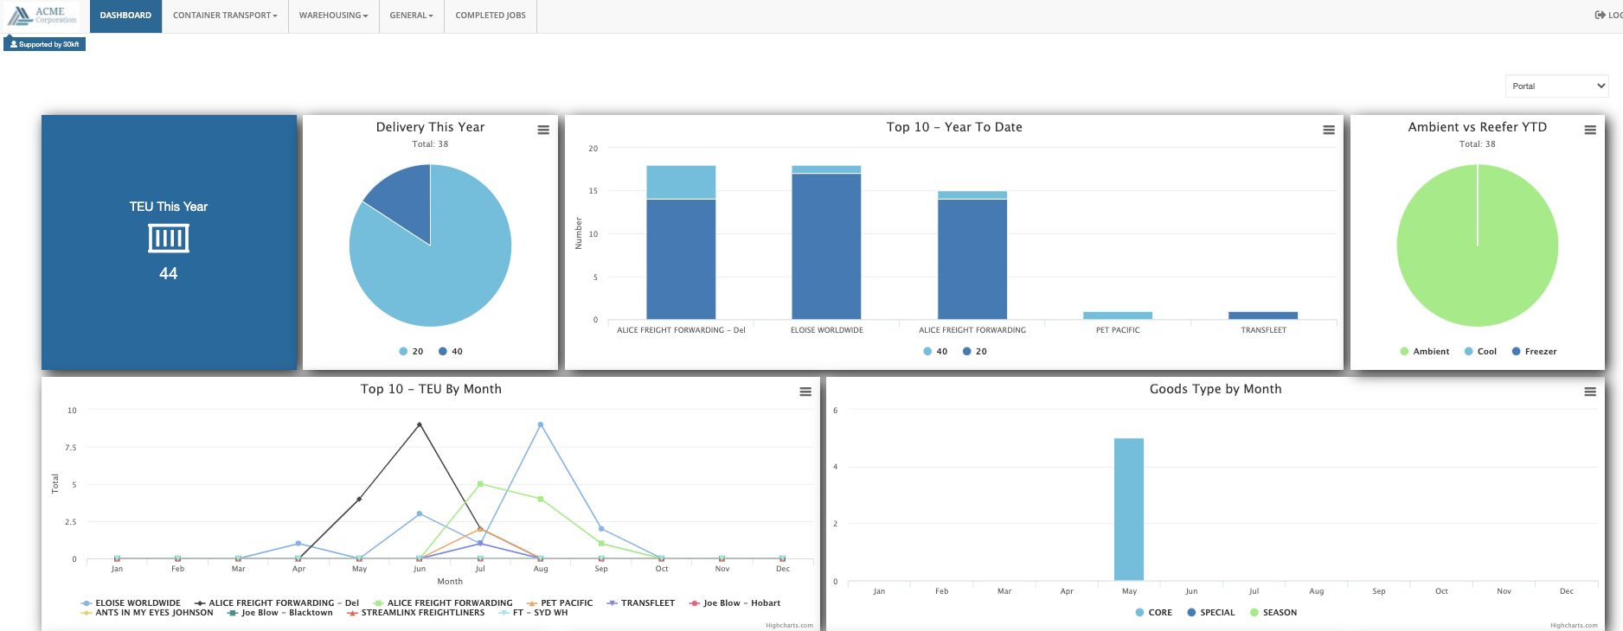Expand the Container Transport menu
Screen dimensions: 1623x631
click(225, 16)
